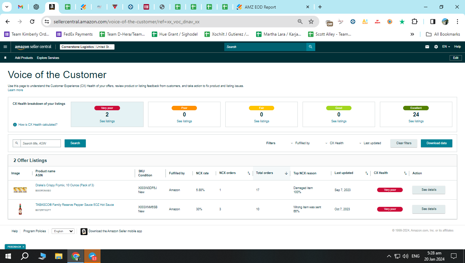The width and height of the screenshot is (465, 263).
Task: Click the Total orders sort arrow
Action: [x=286, y=173]
